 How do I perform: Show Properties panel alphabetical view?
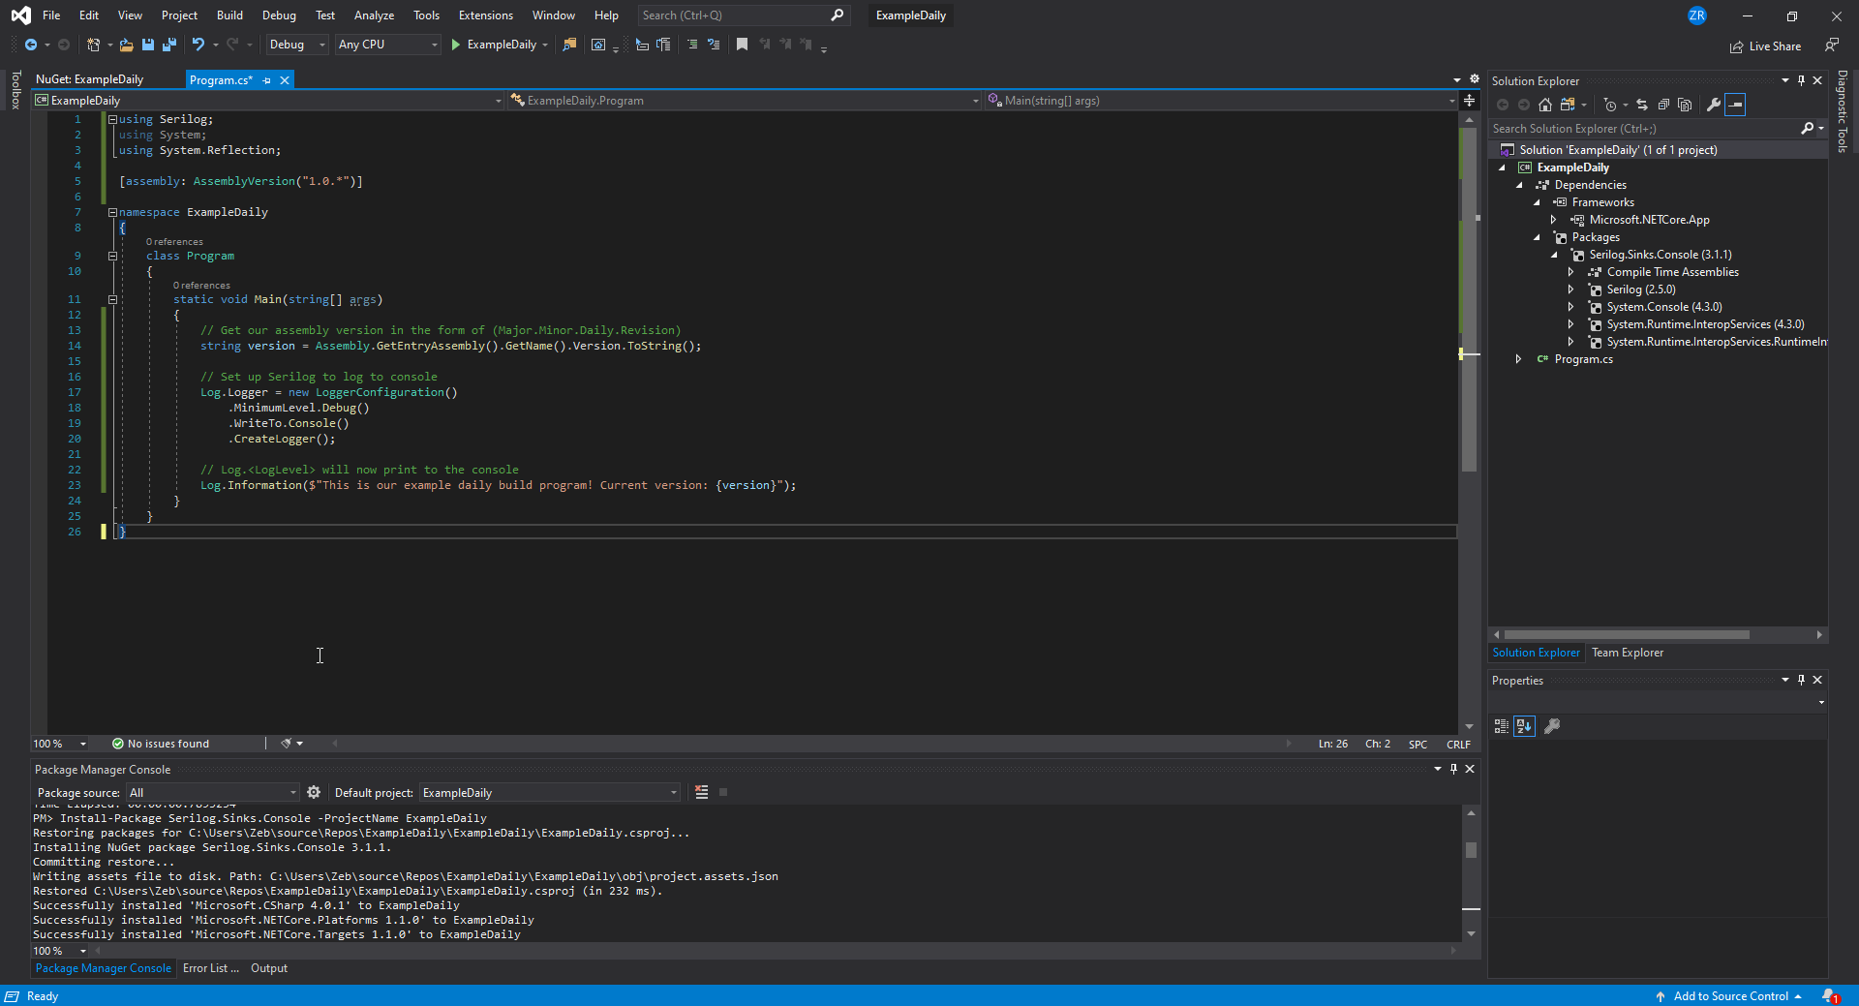click(x=1524, y=726)
